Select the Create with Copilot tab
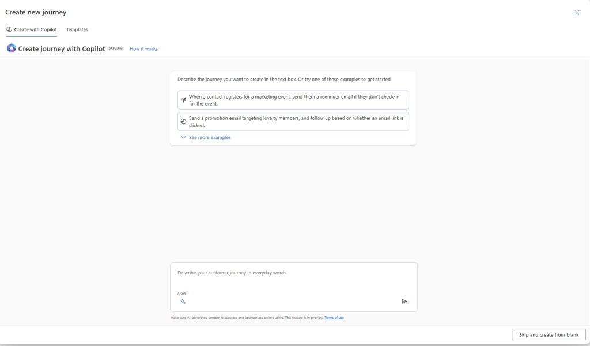 click(35, 29)
